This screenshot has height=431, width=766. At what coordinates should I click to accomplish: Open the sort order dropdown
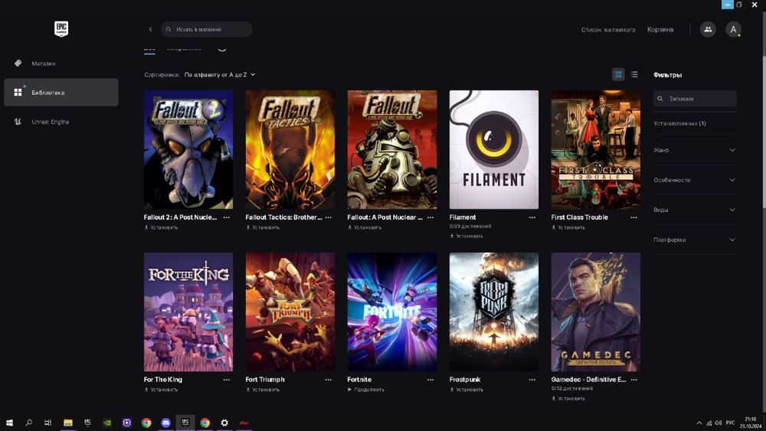point(219,75)
